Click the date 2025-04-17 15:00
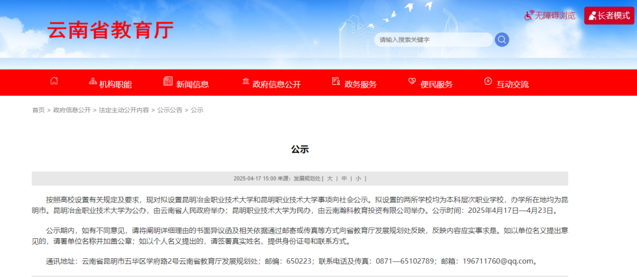The image size is (637, 277). (255, 179)
